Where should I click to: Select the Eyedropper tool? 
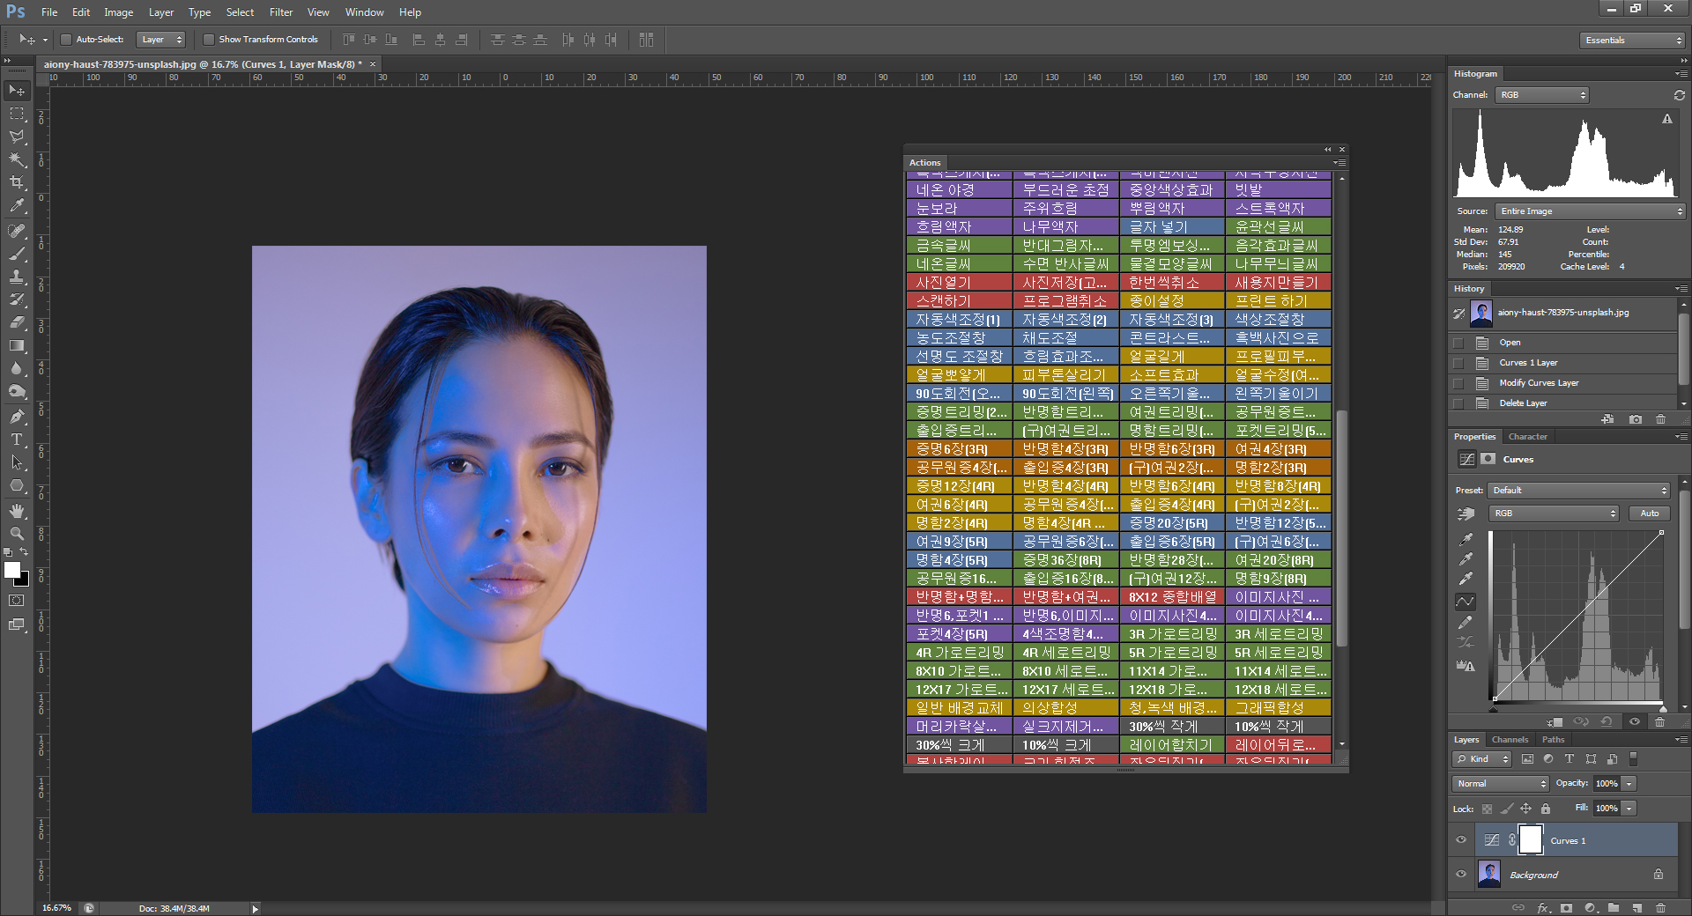pos(17,205)
